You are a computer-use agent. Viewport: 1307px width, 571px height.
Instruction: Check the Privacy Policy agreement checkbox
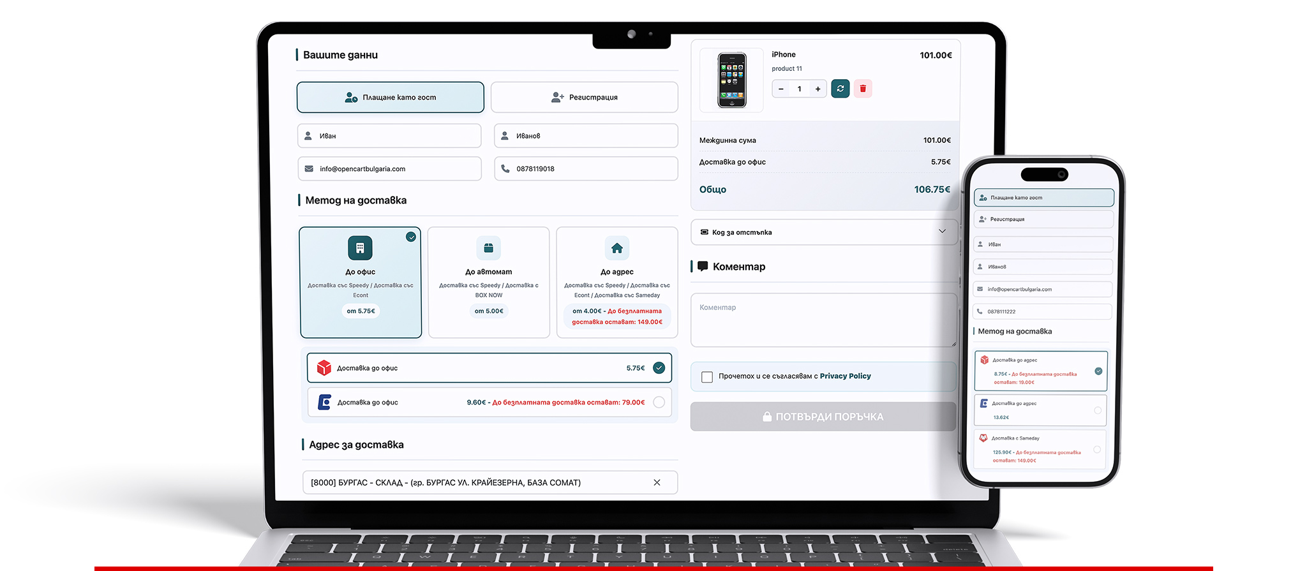click(707, 377)
